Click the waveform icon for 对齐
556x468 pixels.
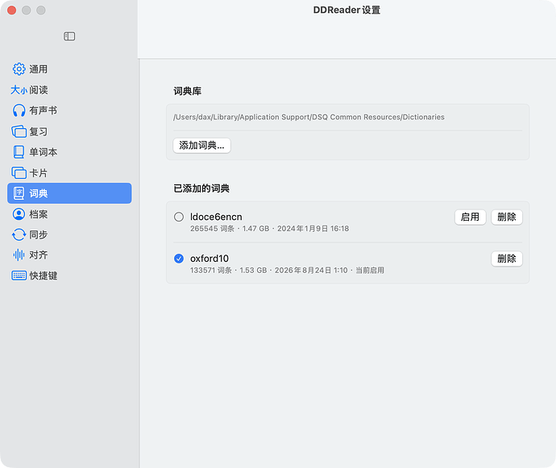(x=19, y=255)
